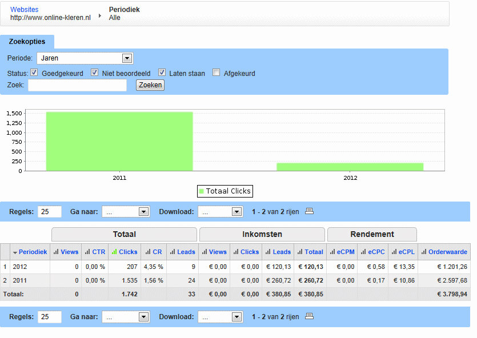
Task: Select the Zoekopties tab
Action: (27, 42)
